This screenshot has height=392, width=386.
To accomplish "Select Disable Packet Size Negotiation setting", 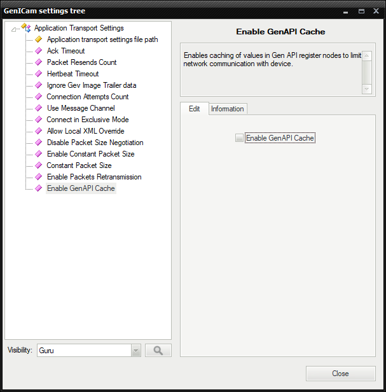I will click(x=95, y=143).
